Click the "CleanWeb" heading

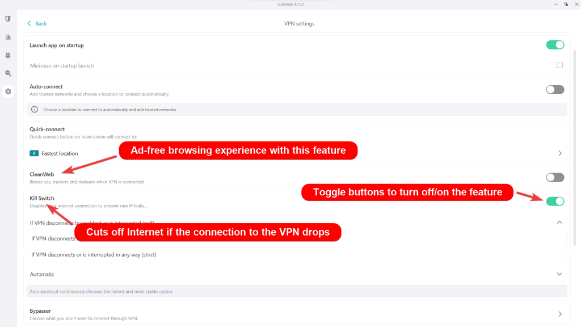[x=42, y=174]
